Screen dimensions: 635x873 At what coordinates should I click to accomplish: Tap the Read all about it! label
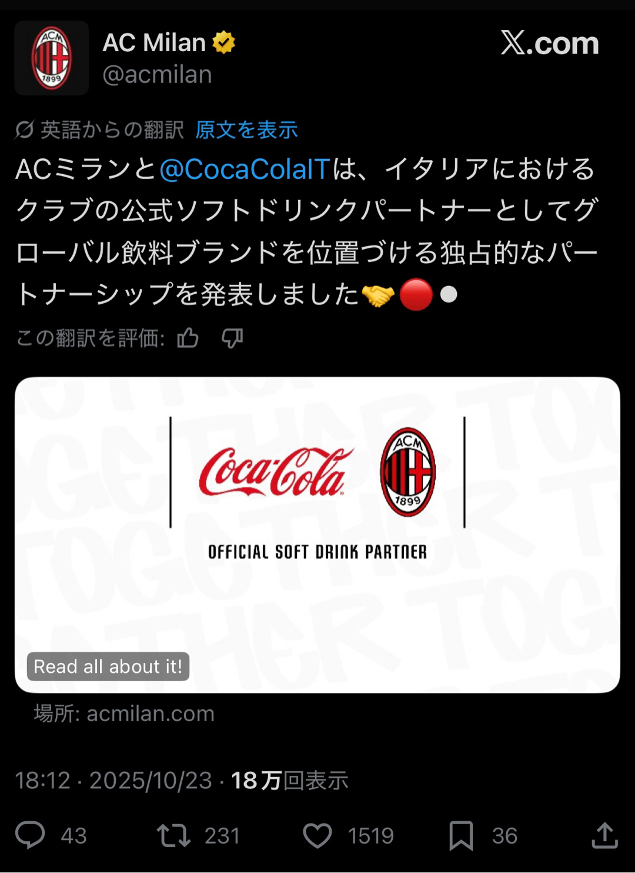point(108,666)
